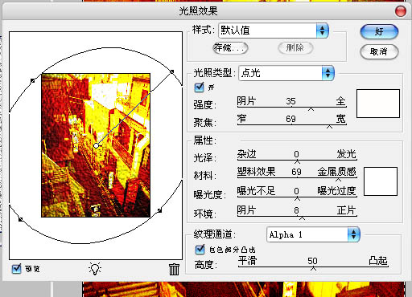This screenshot has width=412, height=297.
Task: Close the 光照效果 dialog with red button
Action: (x=401, y=11)
